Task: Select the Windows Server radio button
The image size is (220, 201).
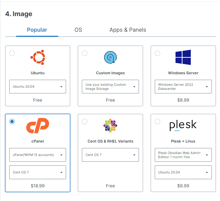Action: click(x=157, y=53)
